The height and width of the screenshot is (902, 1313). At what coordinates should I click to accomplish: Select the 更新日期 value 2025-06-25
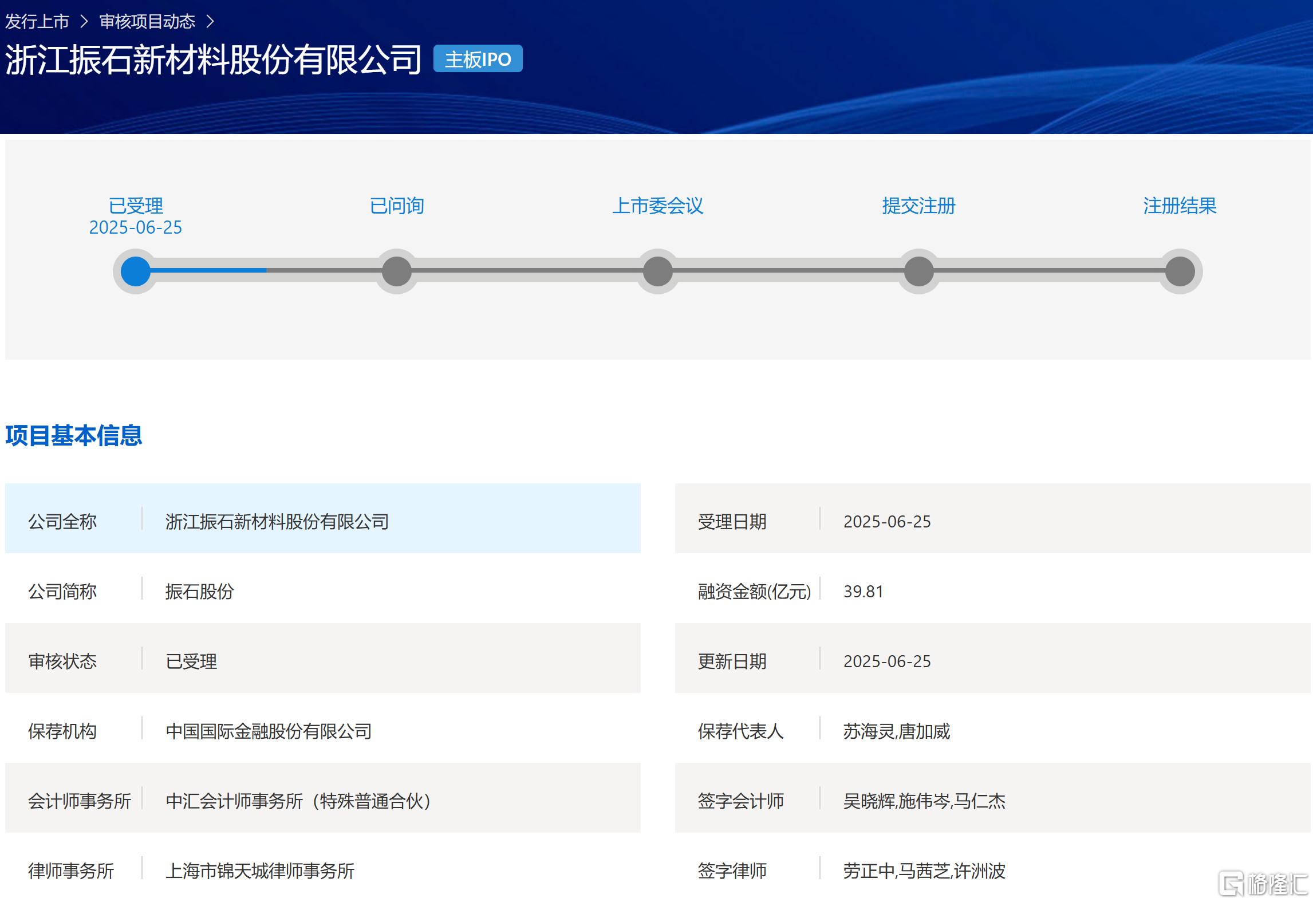coord(887,661)
